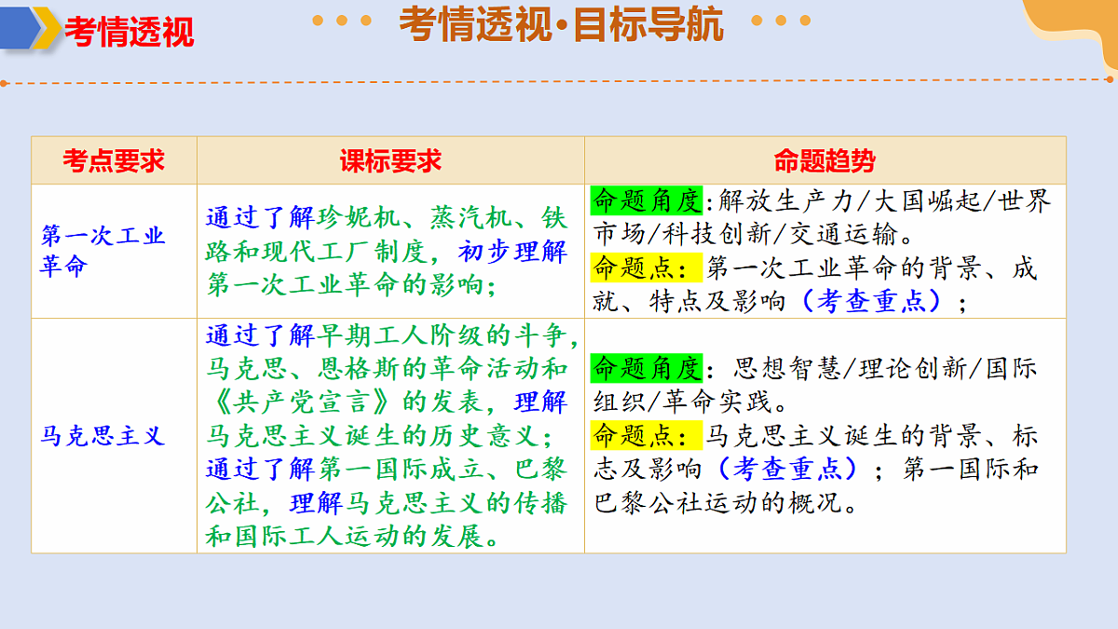Click the green-highlighted 命题角度 in the 马克思主义 row
The width and height of the screenshot is (1118, 629).
tap(648, 368)
